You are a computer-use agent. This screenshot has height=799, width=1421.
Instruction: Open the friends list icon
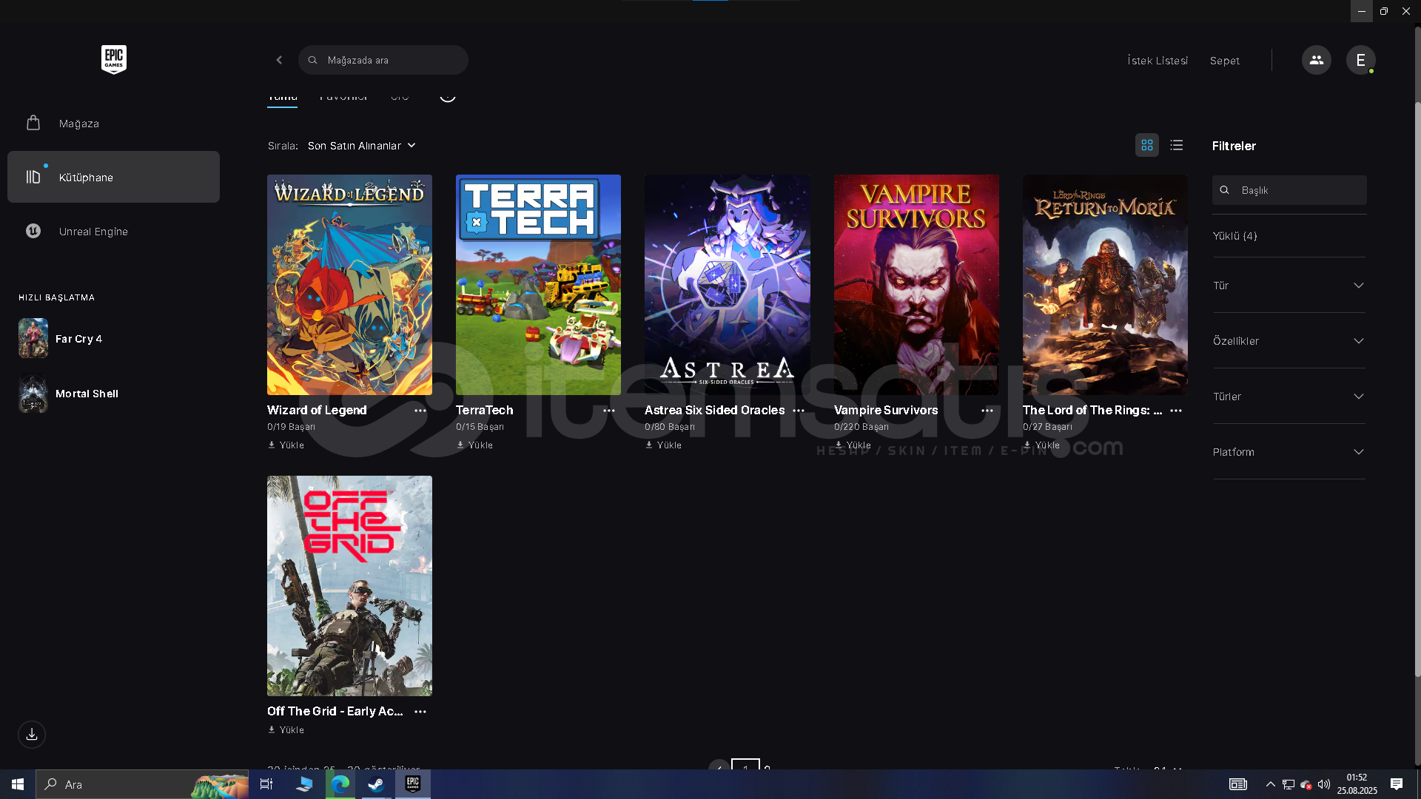(x=1316, y=60)
